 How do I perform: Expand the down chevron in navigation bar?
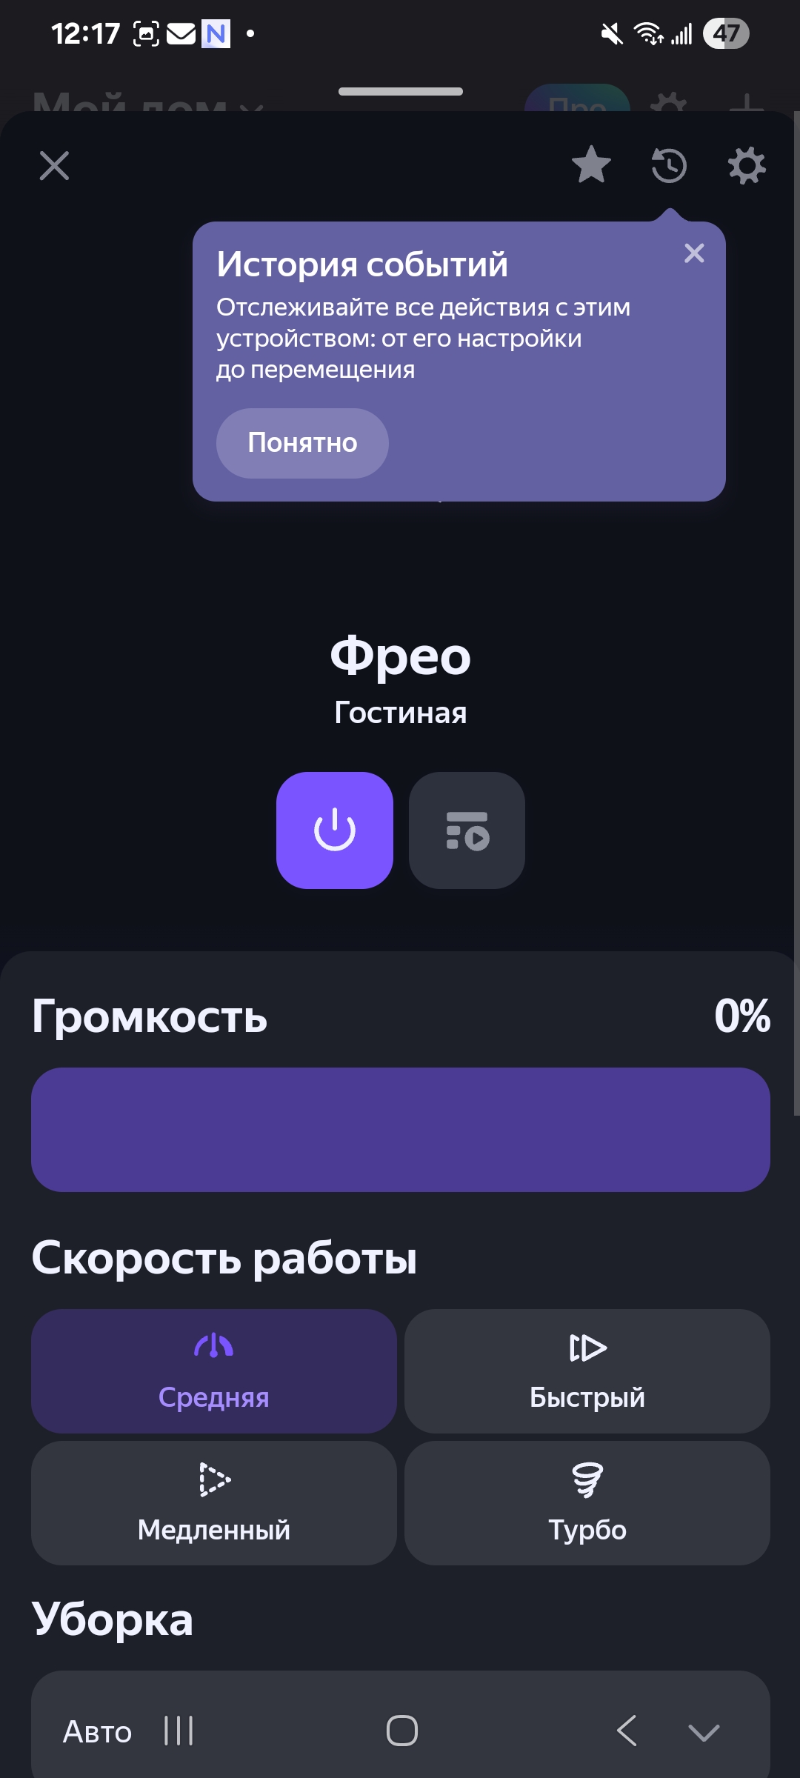tap(704, 1731)
